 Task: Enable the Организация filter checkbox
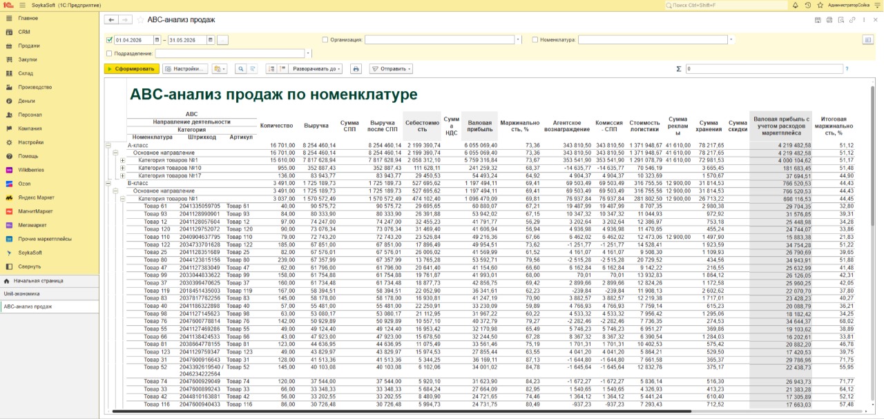(x=325, y=40)
